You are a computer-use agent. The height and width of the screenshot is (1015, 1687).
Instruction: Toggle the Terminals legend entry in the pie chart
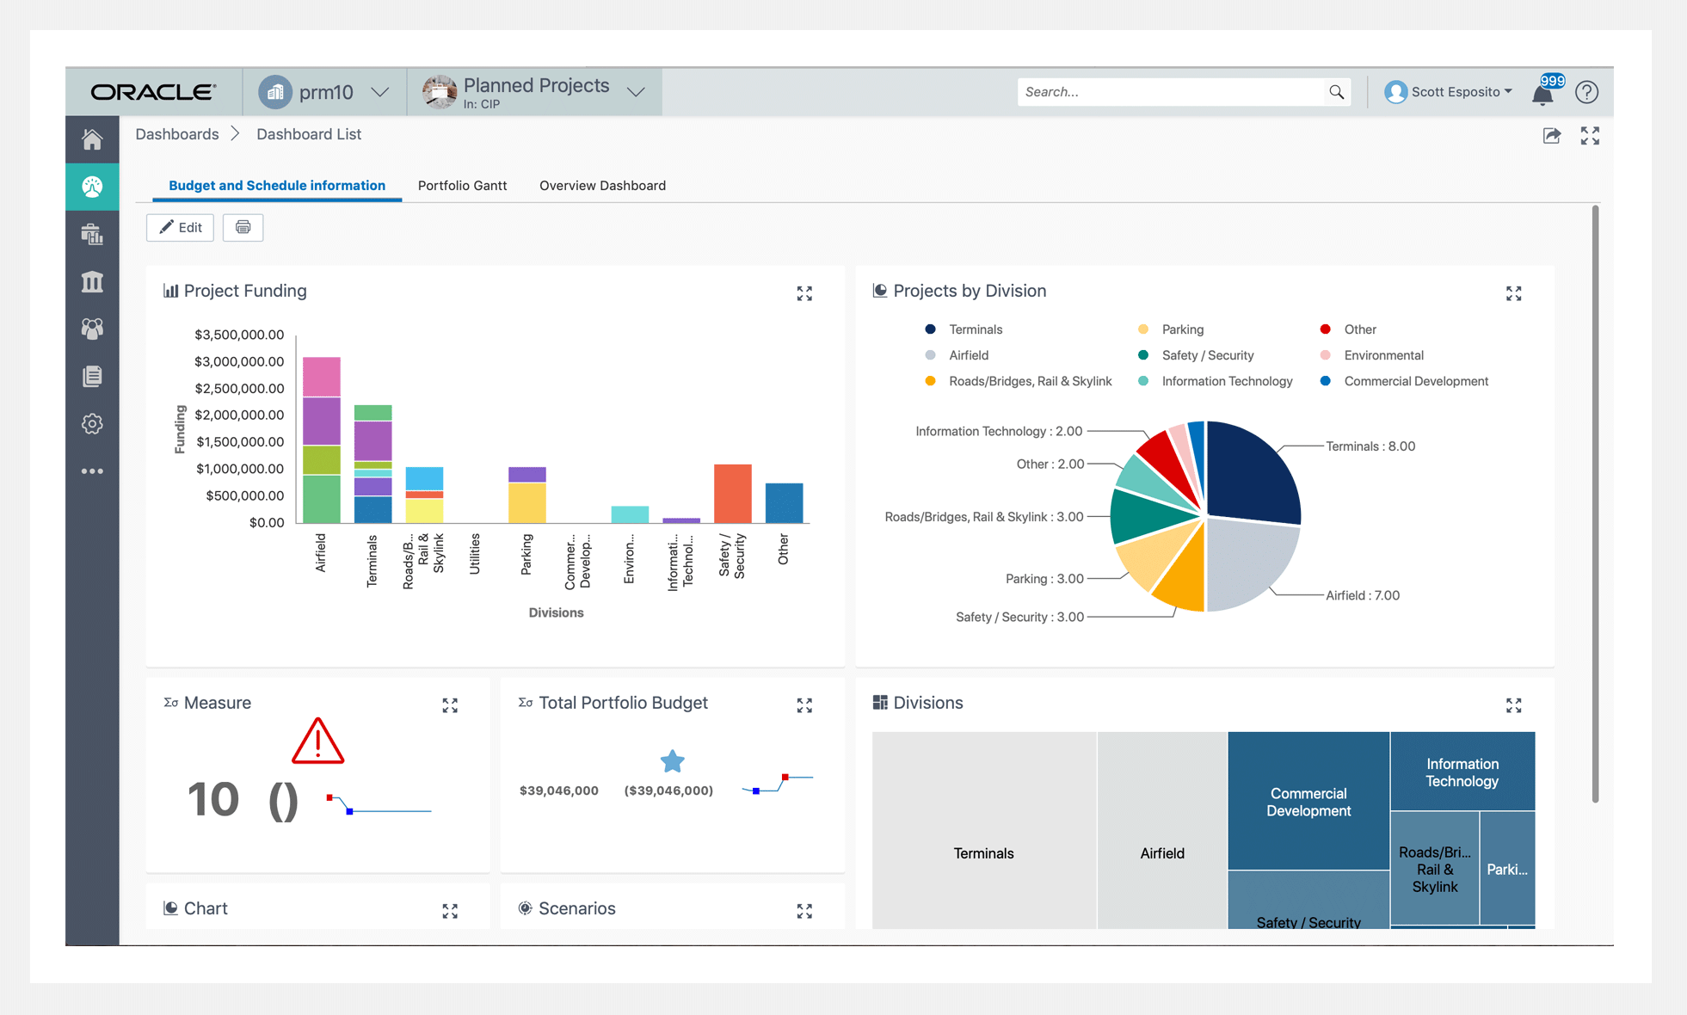(975, 329)
